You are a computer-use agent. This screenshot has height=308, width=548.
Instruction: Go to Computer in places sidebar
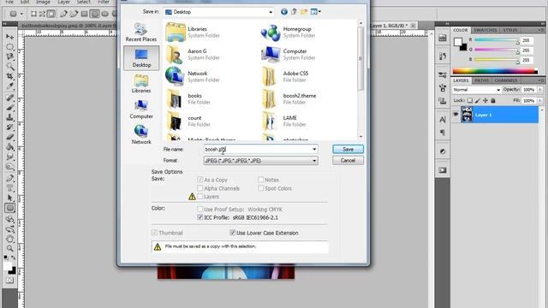tap(141, 110)
